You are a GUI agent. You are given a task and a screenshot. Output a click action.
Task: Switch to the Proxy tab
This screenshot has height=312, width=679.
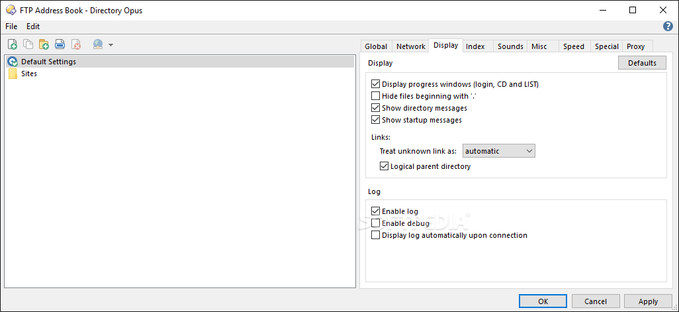click(x=636, y=46)
